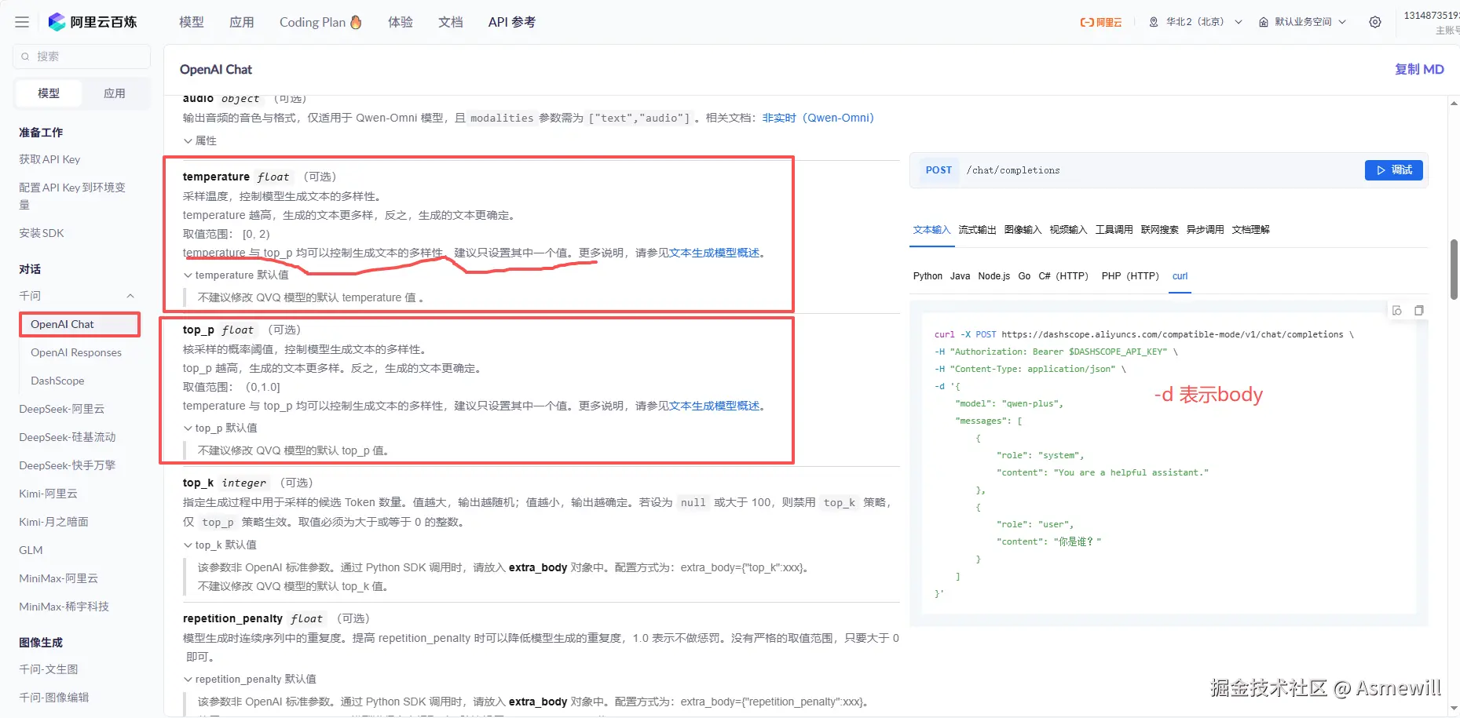Open DashScope in sidebar
Screen dimensions: 1460x718
click(57, 381)
